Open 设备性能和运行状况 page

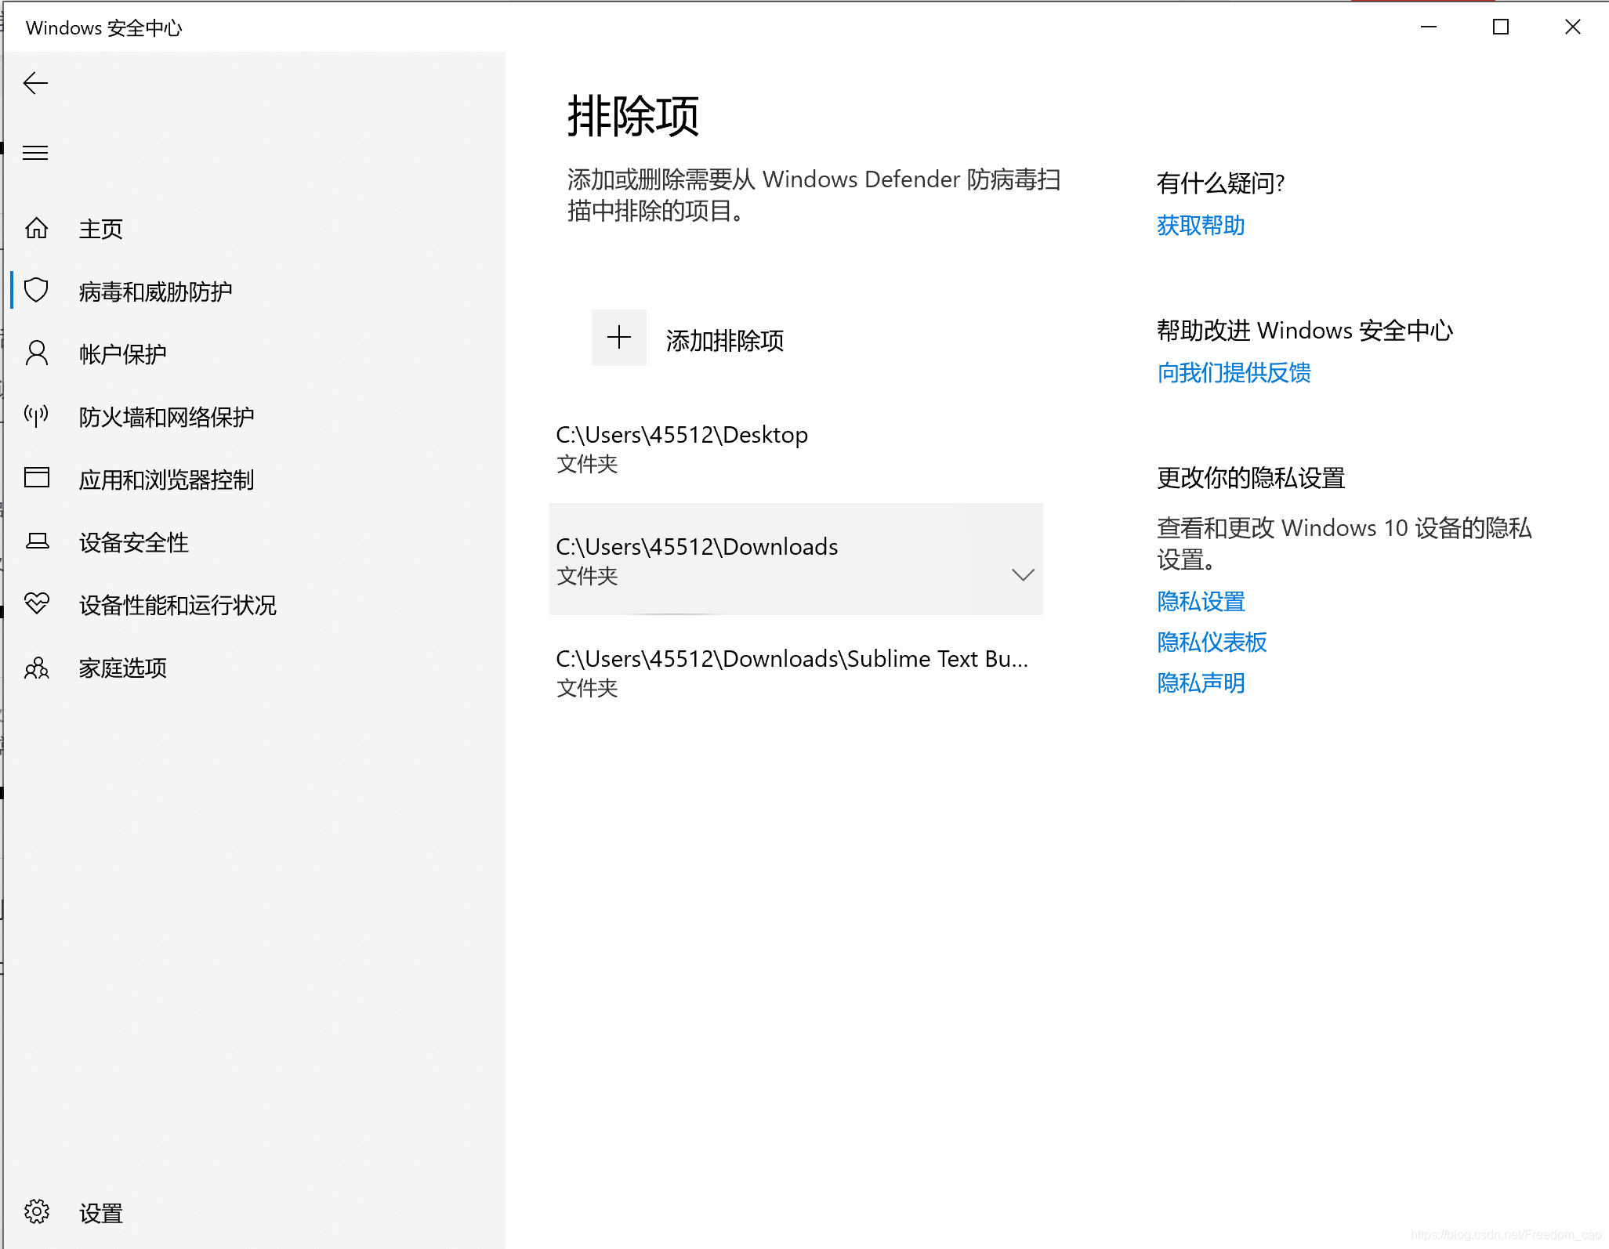point(254,605)
